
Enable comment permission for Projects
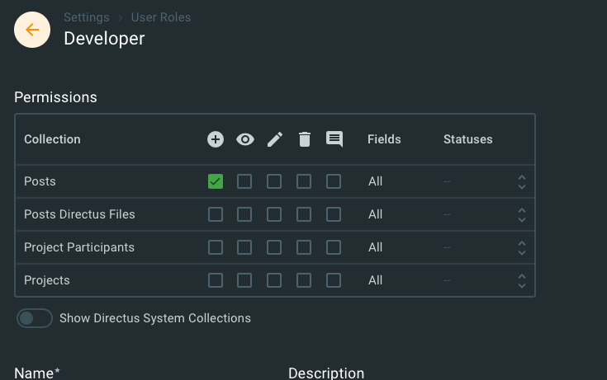334,280
